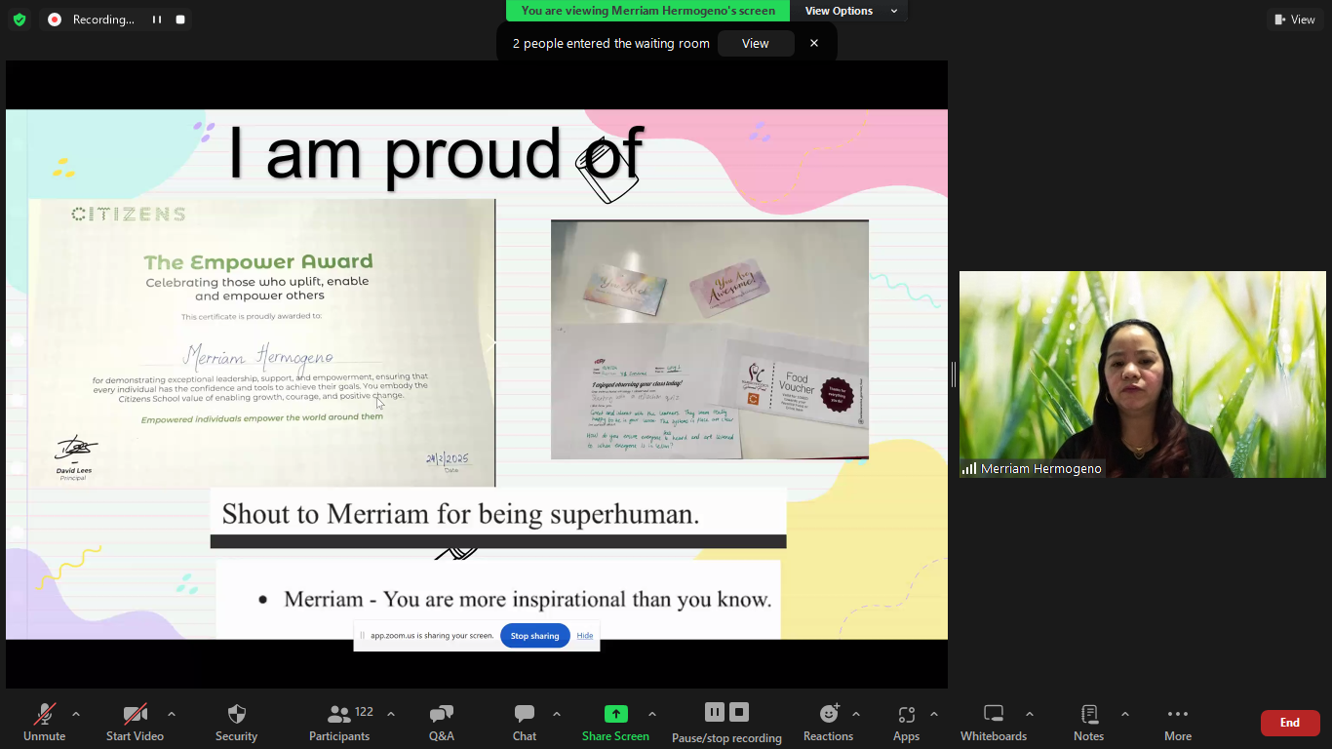Open the Notes tool
Screen dimensions: 1332x749
coord(1088,722)
